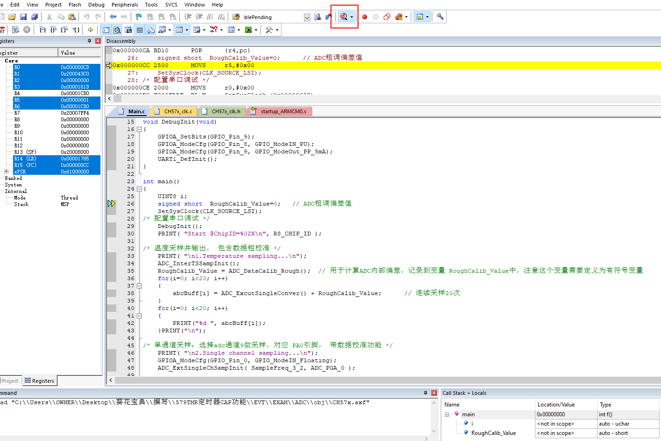
Task: Close the Registers panel
Action: (x=98, y=41)
